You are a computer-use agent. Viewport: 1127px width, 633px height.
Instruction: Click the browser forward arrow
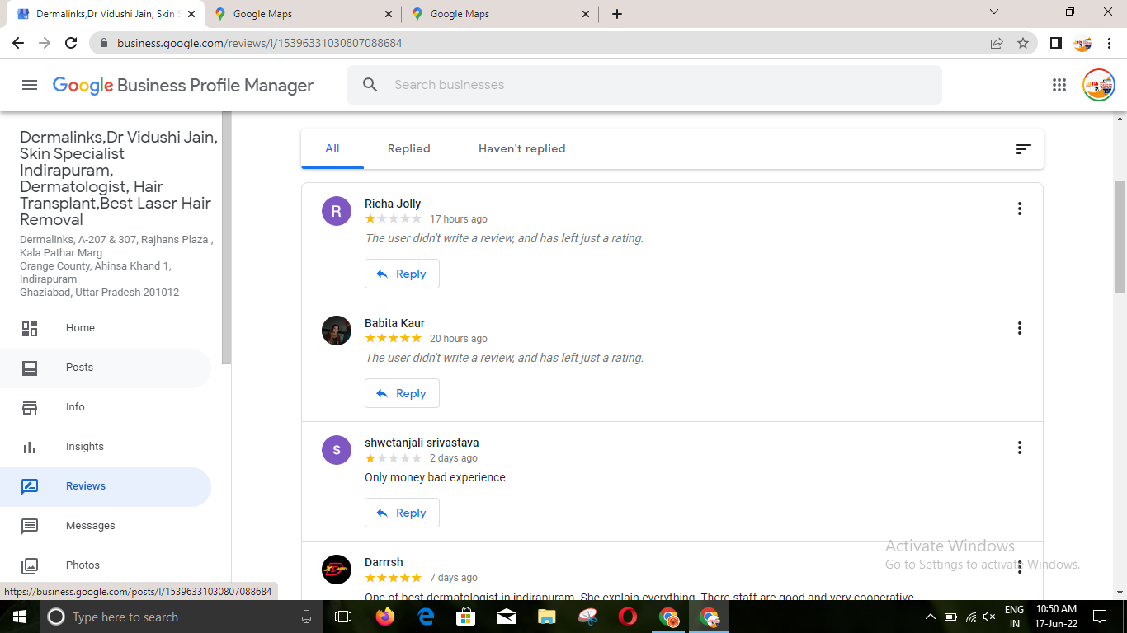click(45, 43)
